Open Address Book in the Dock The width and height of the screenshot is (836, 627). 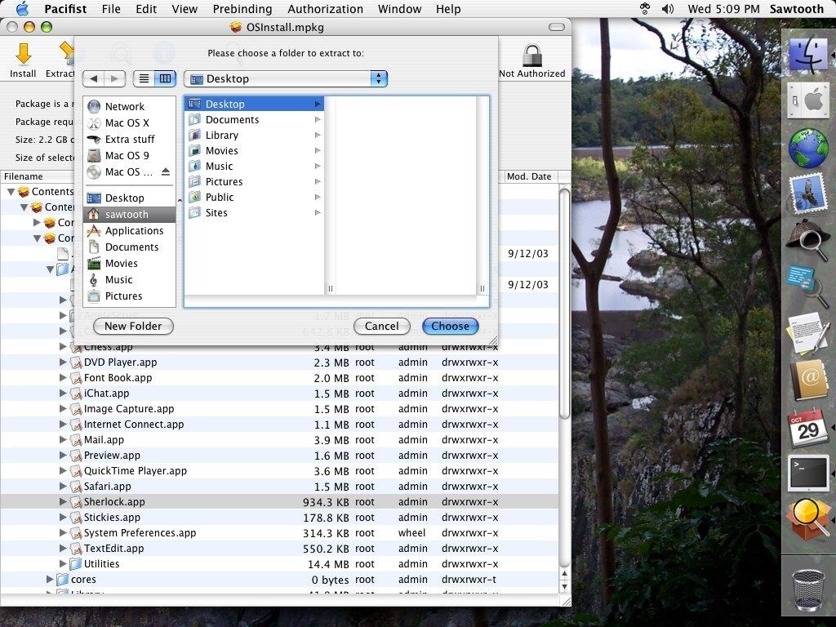(807, 380)
